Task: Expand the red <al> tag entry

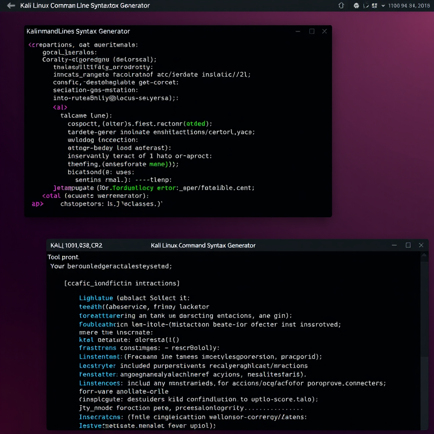Action: point(61,107)
